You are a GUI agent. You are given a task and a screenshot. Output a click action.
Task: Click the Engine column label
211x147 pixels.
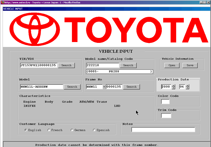click(x=29, y=102)
